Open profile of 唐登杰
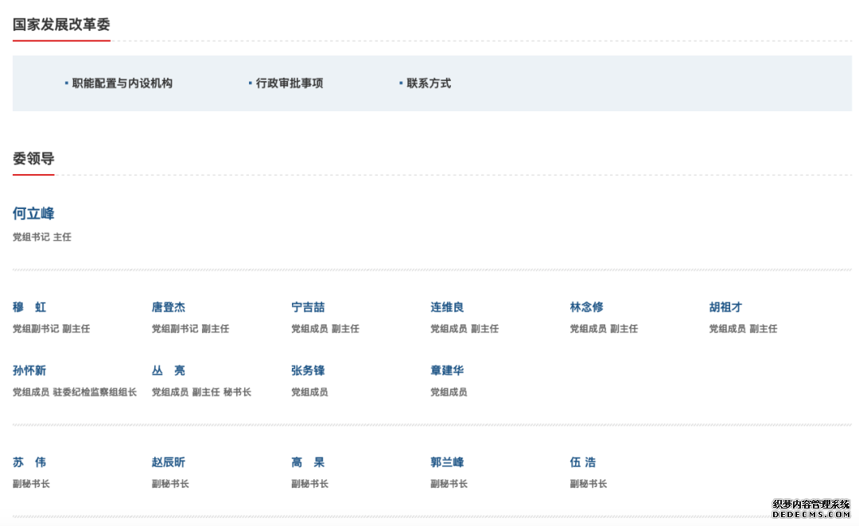Screen dimensions: 859x526 tap(169, 307)
